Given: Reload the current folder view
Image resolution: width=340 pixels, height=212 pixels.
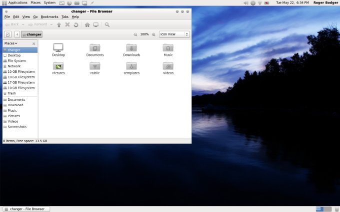Looking at the screenshot, I should point(75,24).
